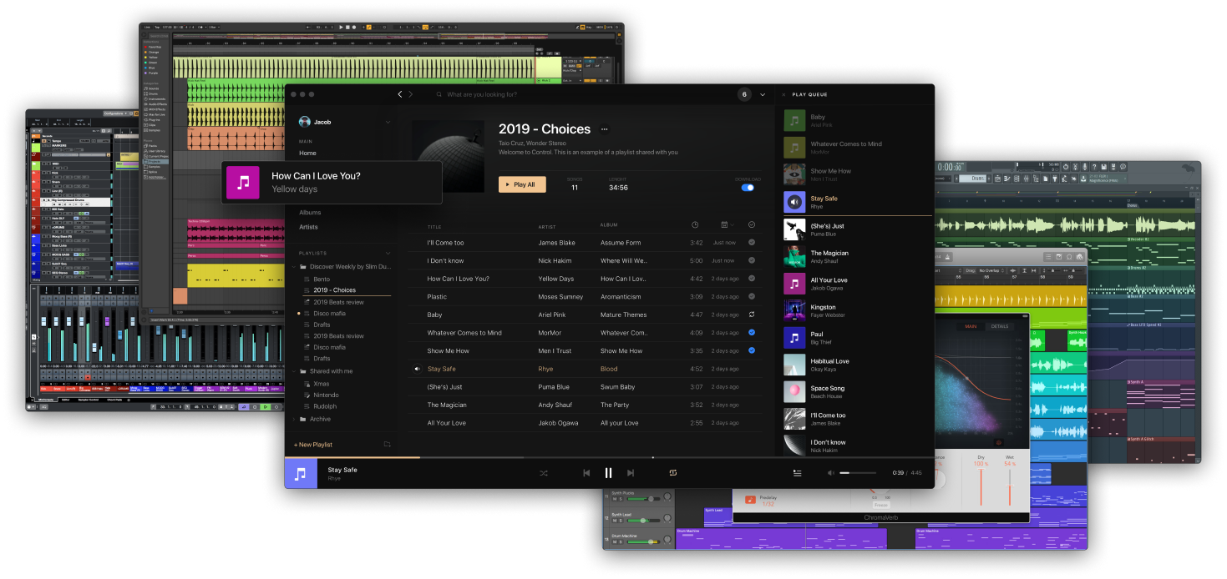Open the 2019 - Choices playlist in the sidebar

click(335, 290)
